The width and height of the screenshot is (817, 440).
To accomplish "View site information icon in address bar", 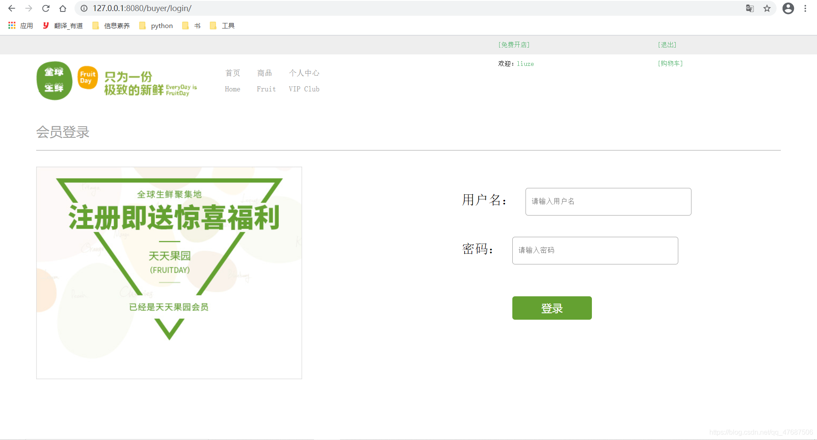I will (x=84, y=9).
